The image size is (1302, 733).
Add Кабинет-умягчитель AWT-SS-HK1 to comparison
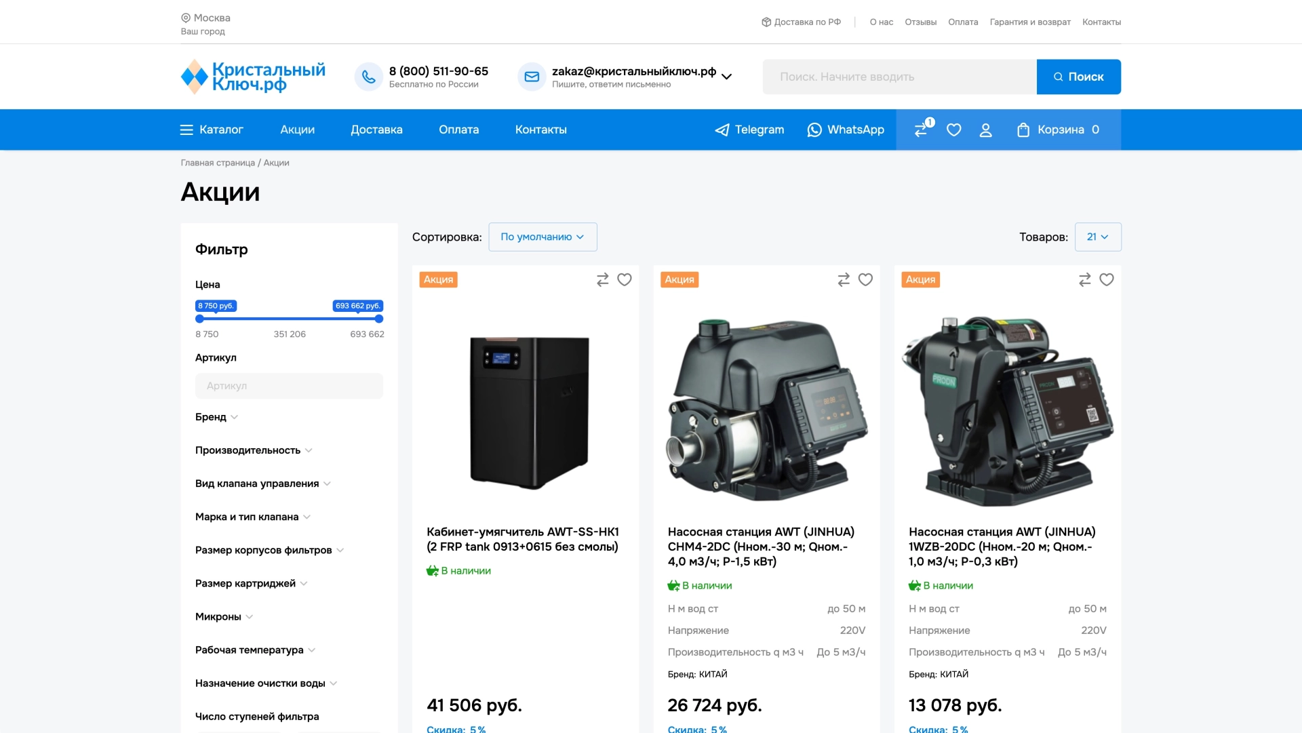coord(602,279)
